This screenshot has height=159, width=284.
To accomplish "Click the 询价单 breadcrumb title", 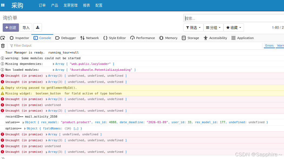I will (x=10, y=18).
